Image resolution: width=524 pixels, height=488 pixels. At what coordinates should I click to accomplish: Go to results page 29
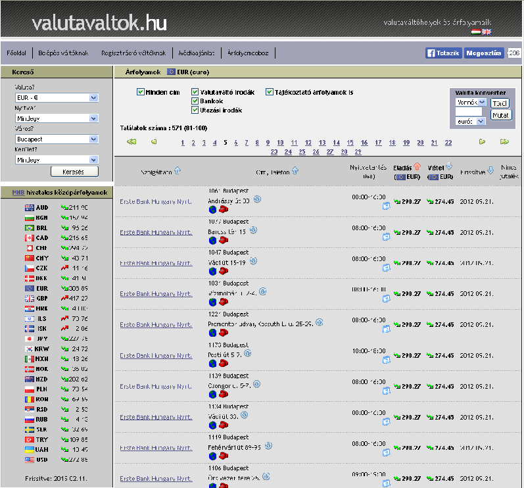coord(358,152)
